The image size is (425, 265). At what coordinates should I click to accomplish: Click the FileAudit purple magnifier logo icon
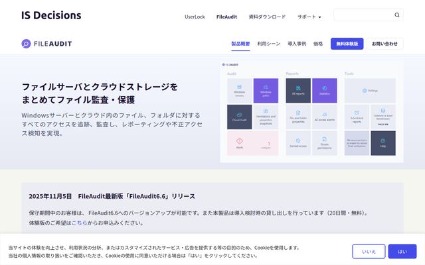26,44
